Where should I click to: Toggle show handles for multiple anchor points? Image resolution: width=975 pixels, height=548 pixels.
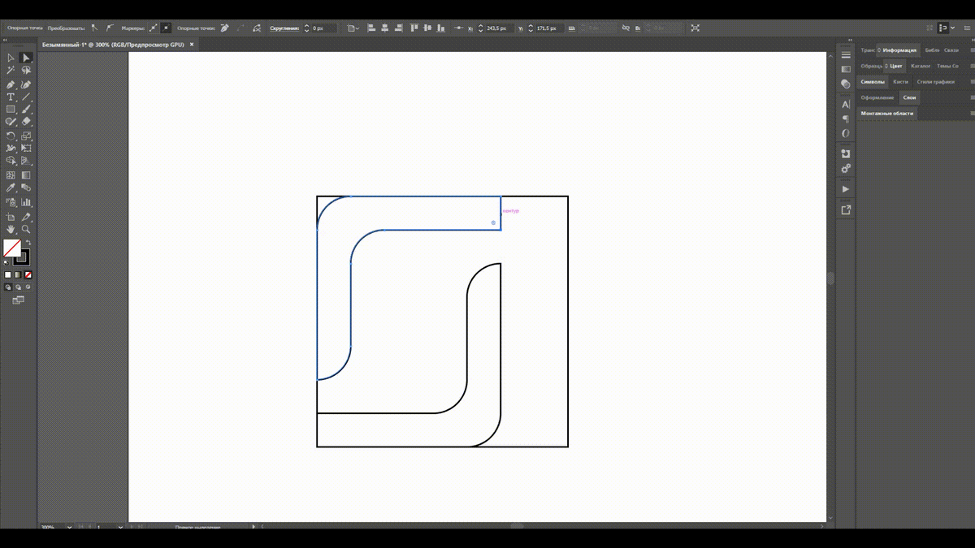[x=154, y=28]
